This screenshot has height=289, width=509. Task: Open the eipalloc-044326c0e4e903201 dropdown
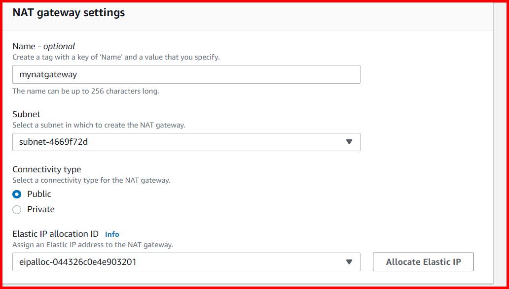click(350, 261)
